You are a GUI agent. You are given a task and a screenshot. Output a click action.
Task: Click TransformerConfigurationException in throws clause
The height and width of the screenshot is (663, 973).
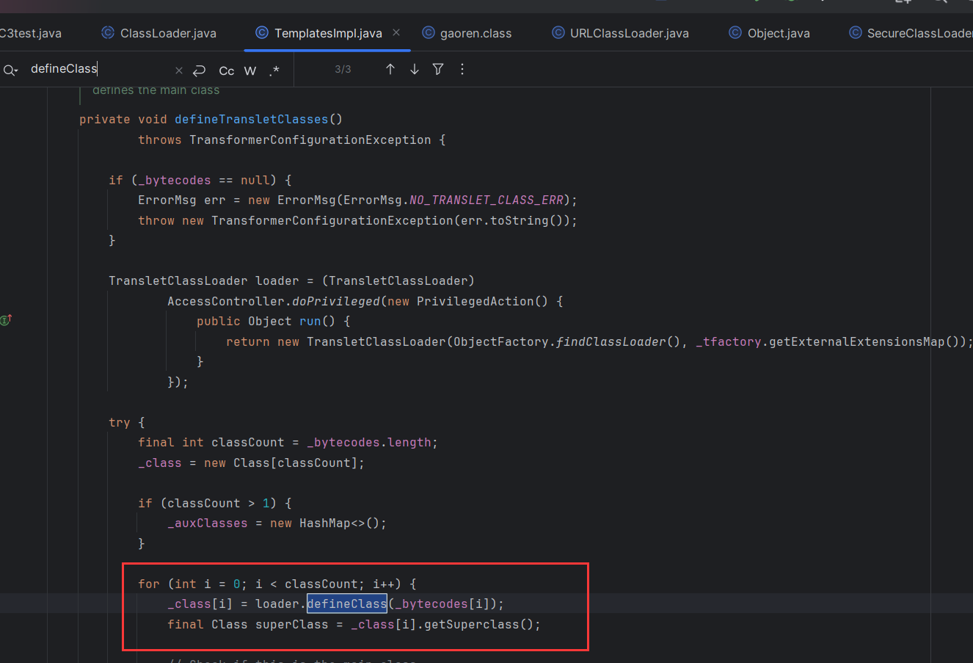(x=310, y=140)
